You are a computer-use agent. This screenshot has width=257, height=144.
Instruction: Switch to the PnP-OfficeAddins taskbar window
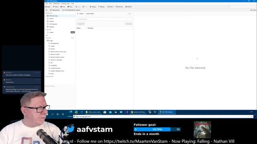coord(167,112)
